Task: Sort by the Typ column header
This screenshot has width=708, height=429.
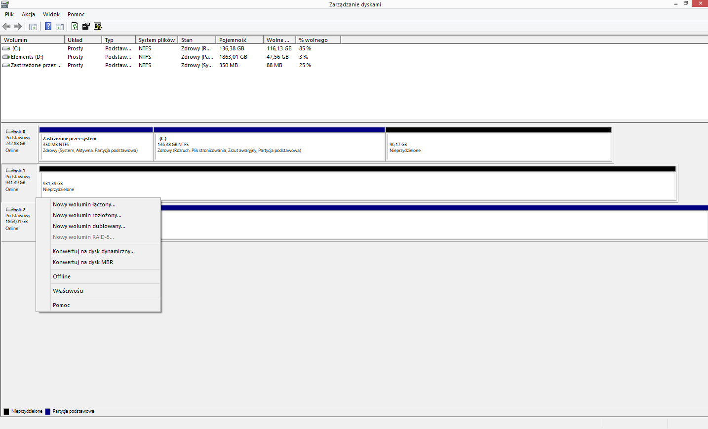Action: (x=118, y=40)
